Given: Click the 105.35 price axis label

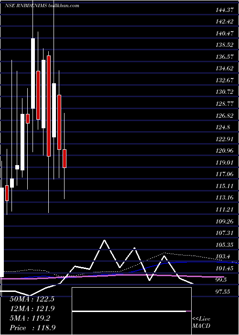Looking at the screenshot, I should click(x=225, y=245).
